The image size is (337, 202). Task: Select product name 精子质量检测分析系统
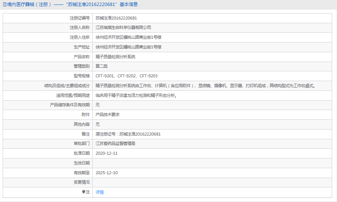[x=116, y=57]
